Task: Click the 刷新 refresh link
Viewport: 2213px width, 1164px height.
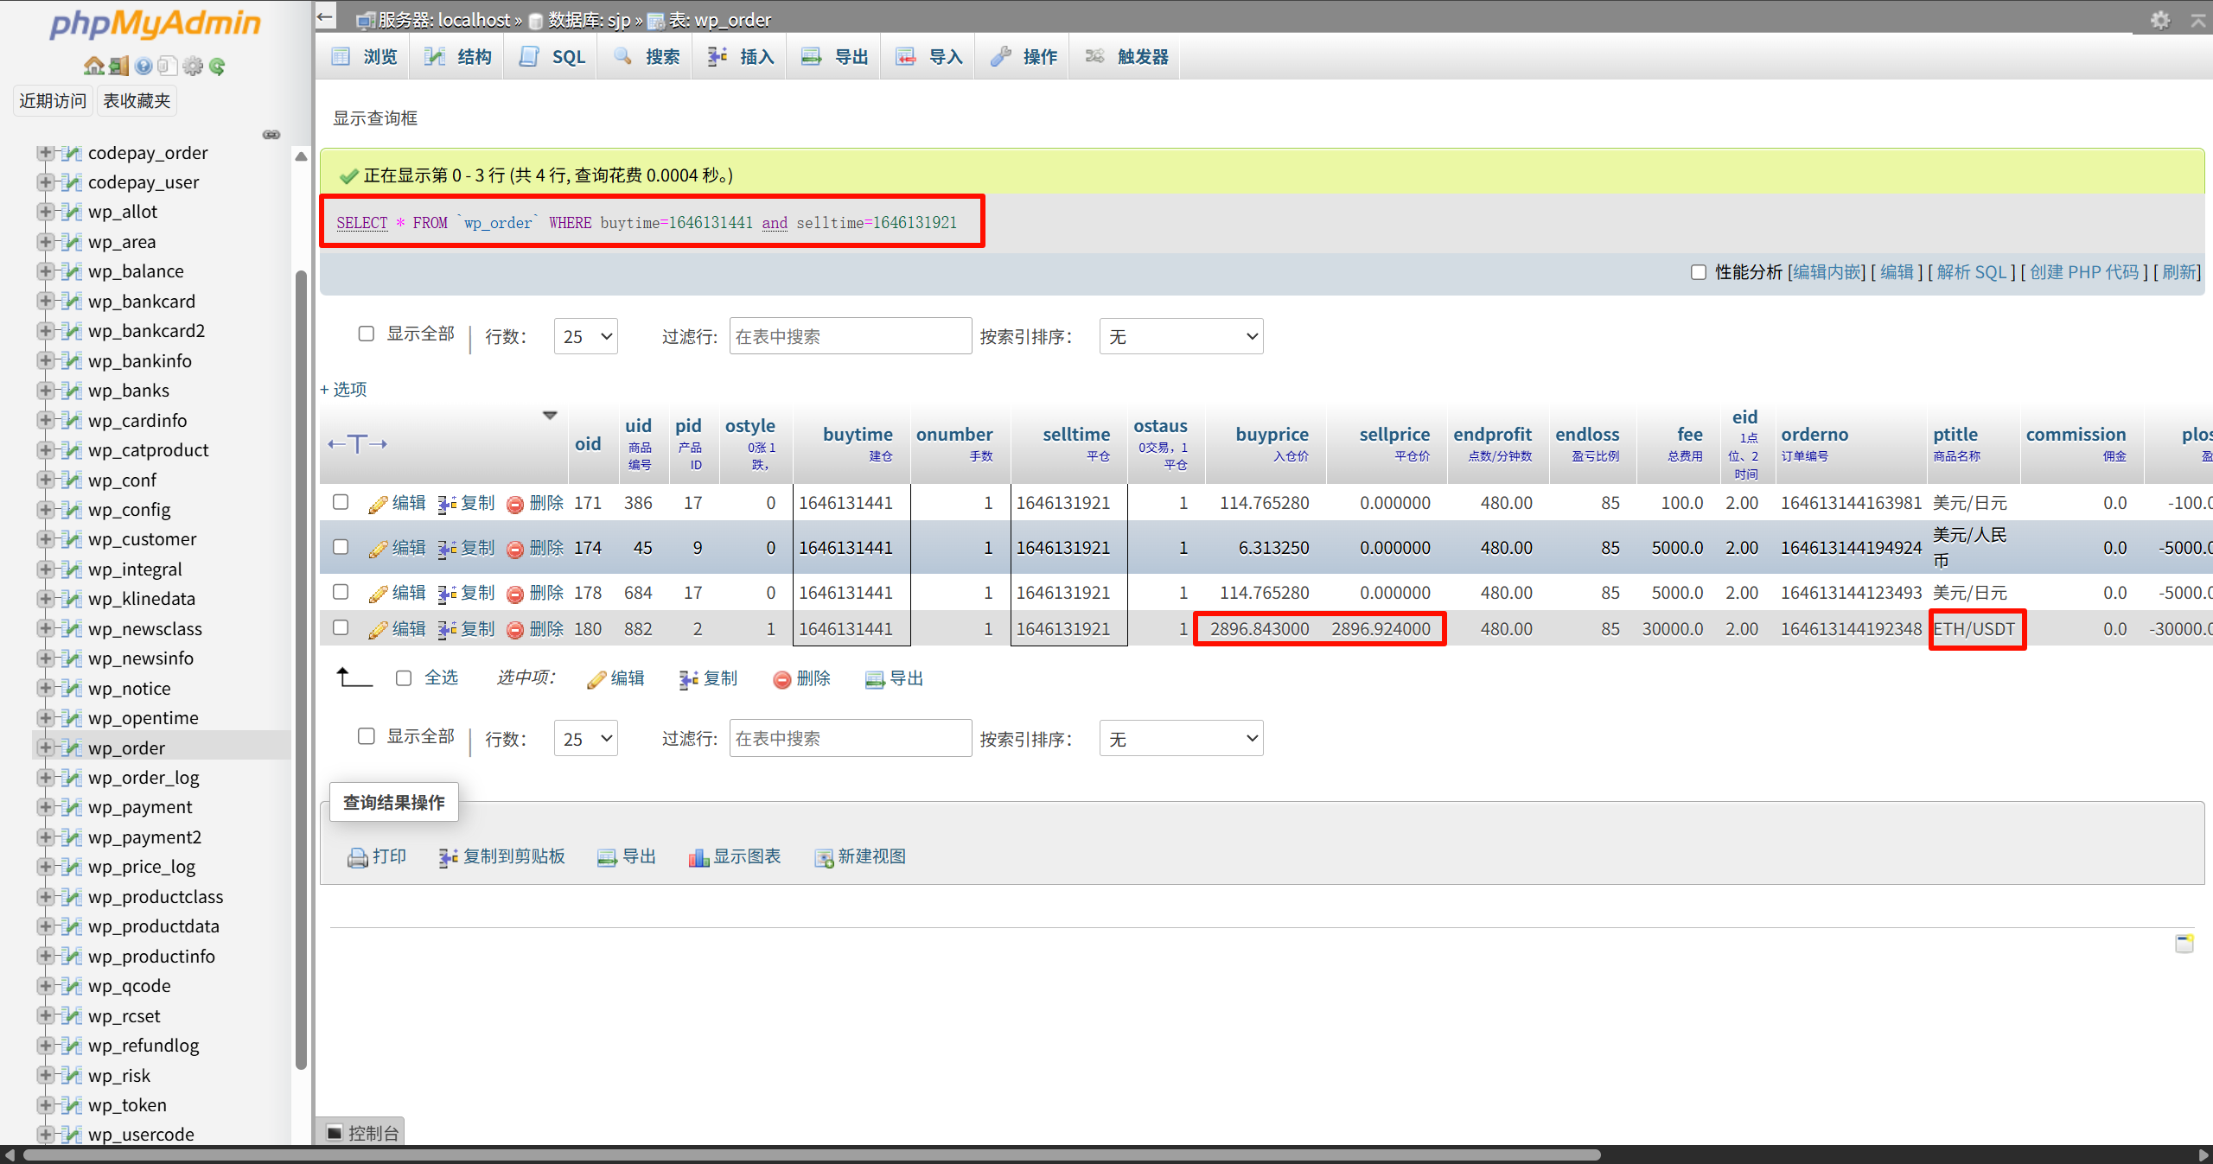Action: pyautogui.click(x=2179, y=272)
